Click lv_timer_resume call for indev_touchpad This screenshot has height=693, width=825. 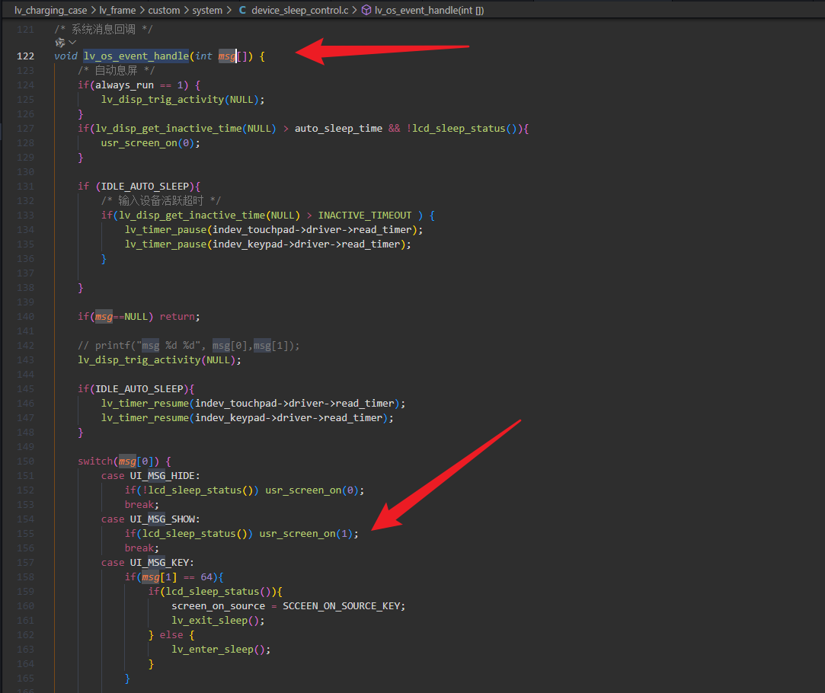253,404
